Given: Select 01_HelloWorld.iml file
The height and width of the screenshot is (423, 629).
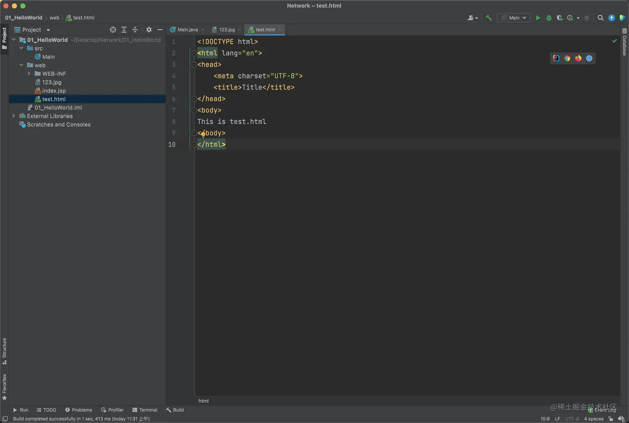Looking at the screenshot, I should click(x=58, y=108).
